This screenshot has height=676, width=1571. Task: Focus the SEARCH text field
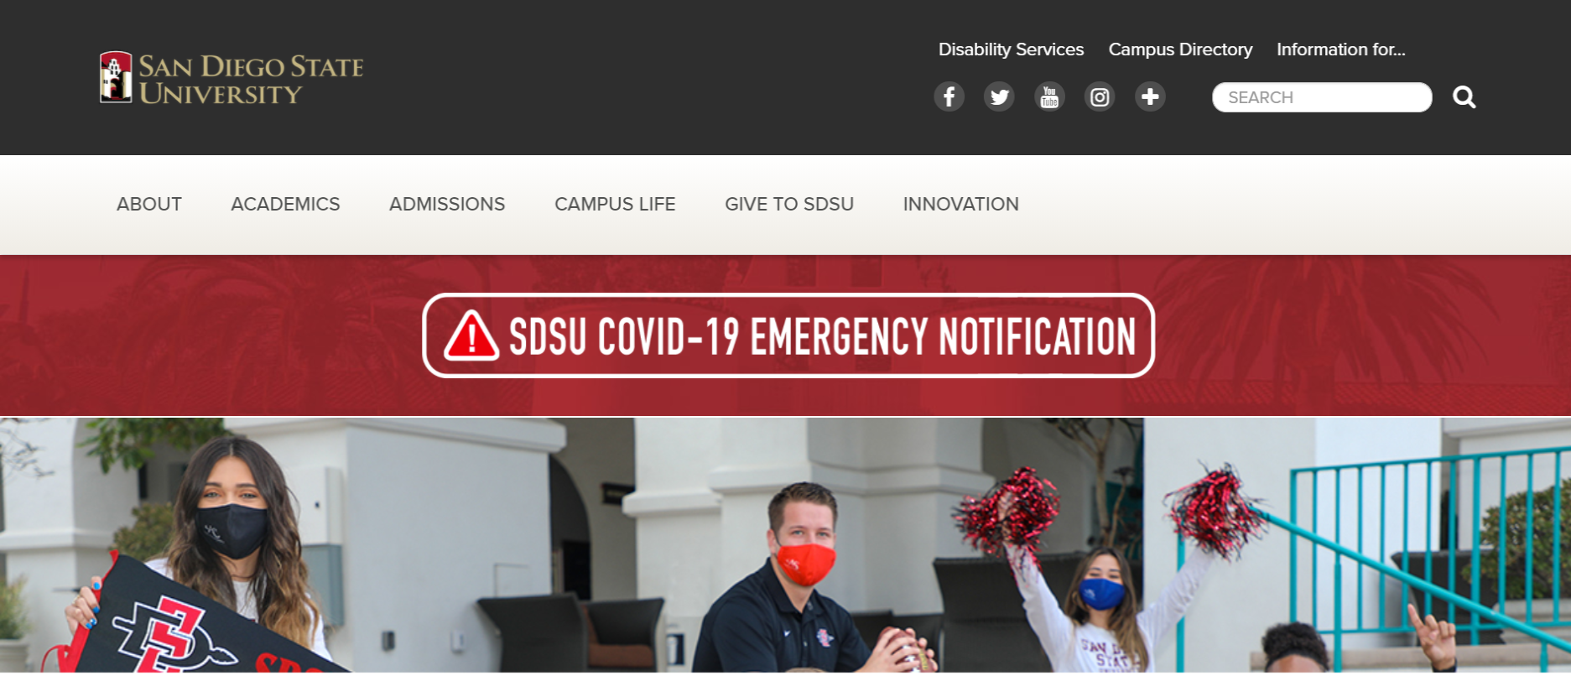[1322, 97]
